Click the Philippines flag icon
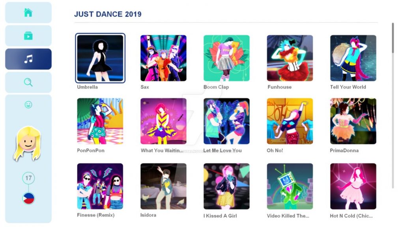 pos(28,199)
